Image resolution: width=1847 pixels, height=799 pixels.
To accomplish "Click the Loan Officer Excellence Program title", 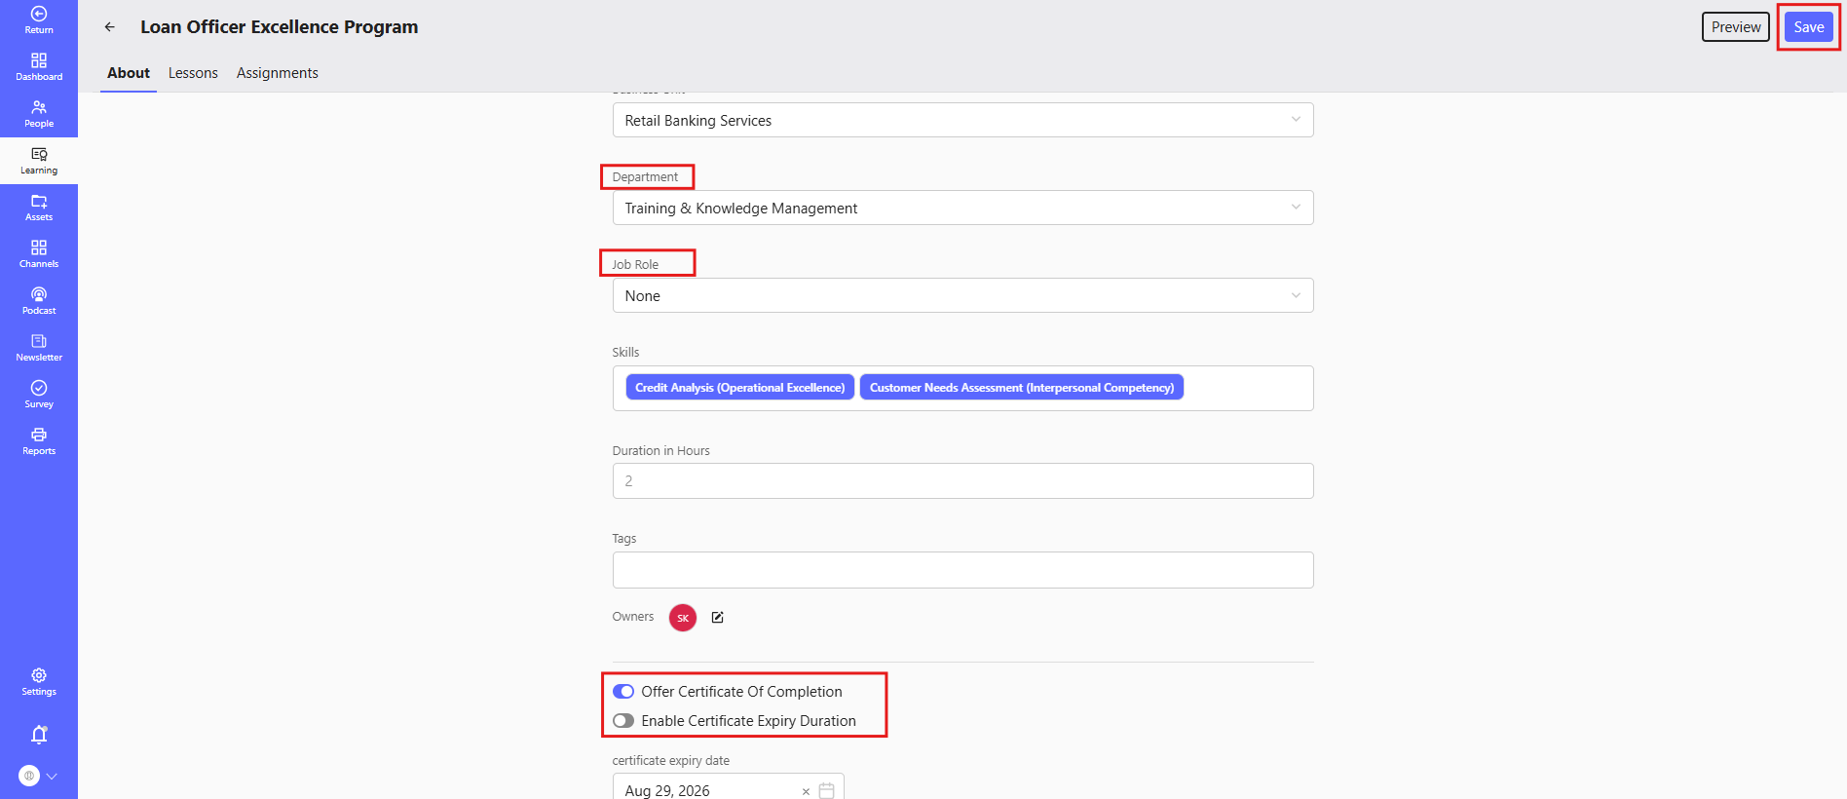I will 280,27.
